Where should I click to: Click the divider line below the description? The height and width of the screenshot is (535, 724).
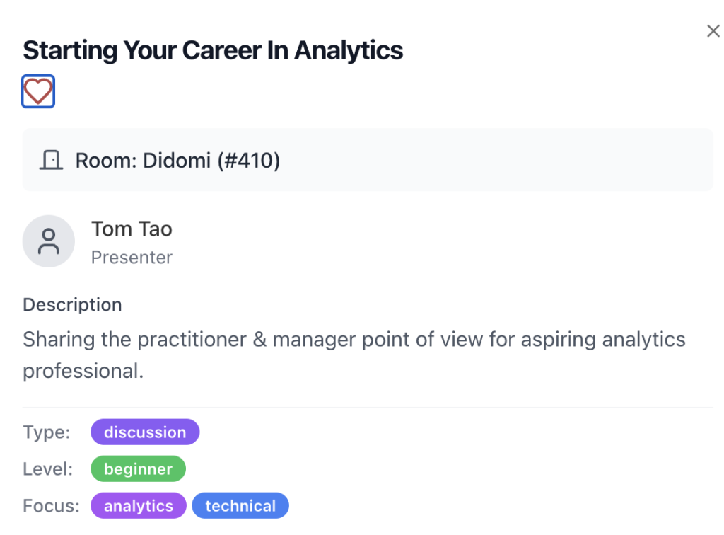368,408
